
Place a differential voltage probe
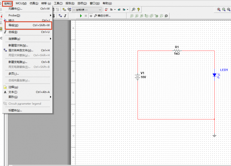(x=146, y=16)
